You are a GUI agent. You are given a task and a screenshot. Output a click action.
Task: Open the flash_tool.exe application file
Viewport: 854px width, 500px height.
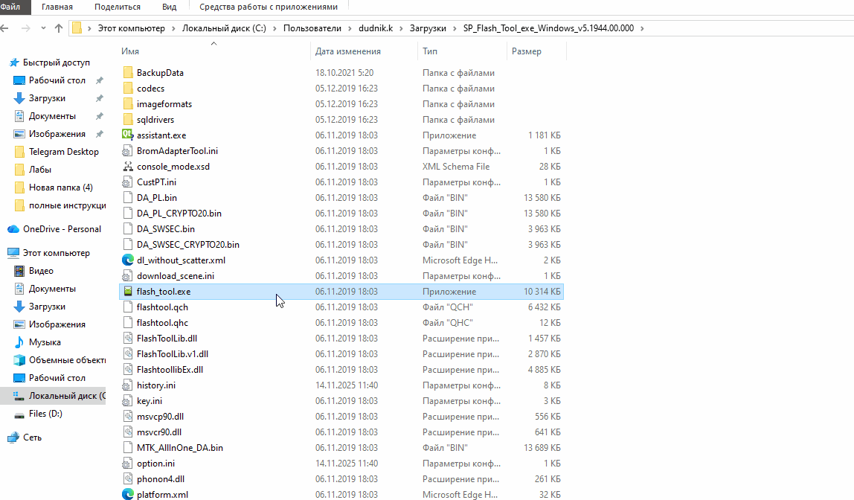164,292
